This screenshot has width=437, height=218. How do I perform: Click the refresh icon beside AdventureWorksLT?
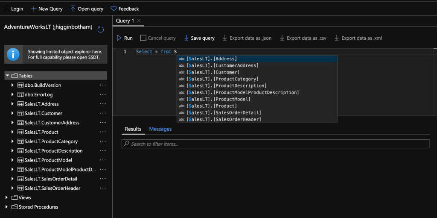101,29
